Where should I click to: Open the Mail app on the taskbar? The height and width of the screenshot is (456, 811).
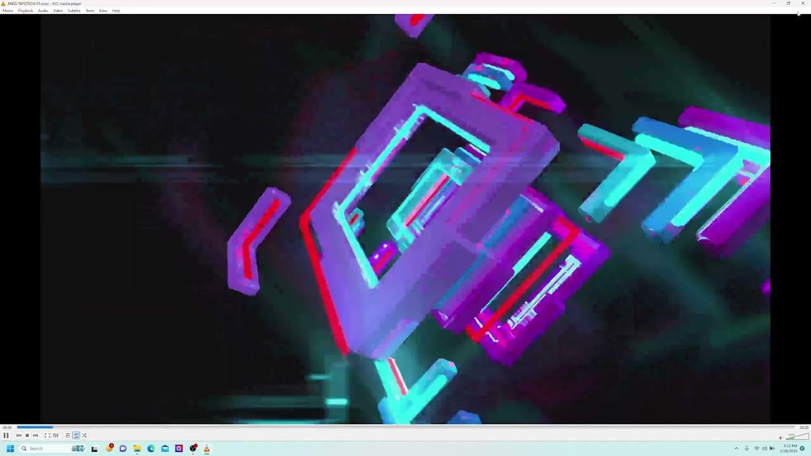pyautogui.click(x=165, y=448)
